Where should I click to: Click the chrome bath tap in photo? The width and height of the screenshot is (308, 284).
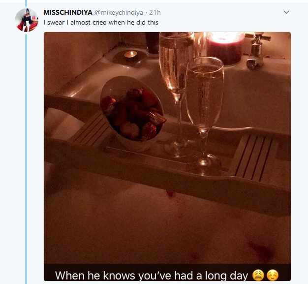(256, 51)
